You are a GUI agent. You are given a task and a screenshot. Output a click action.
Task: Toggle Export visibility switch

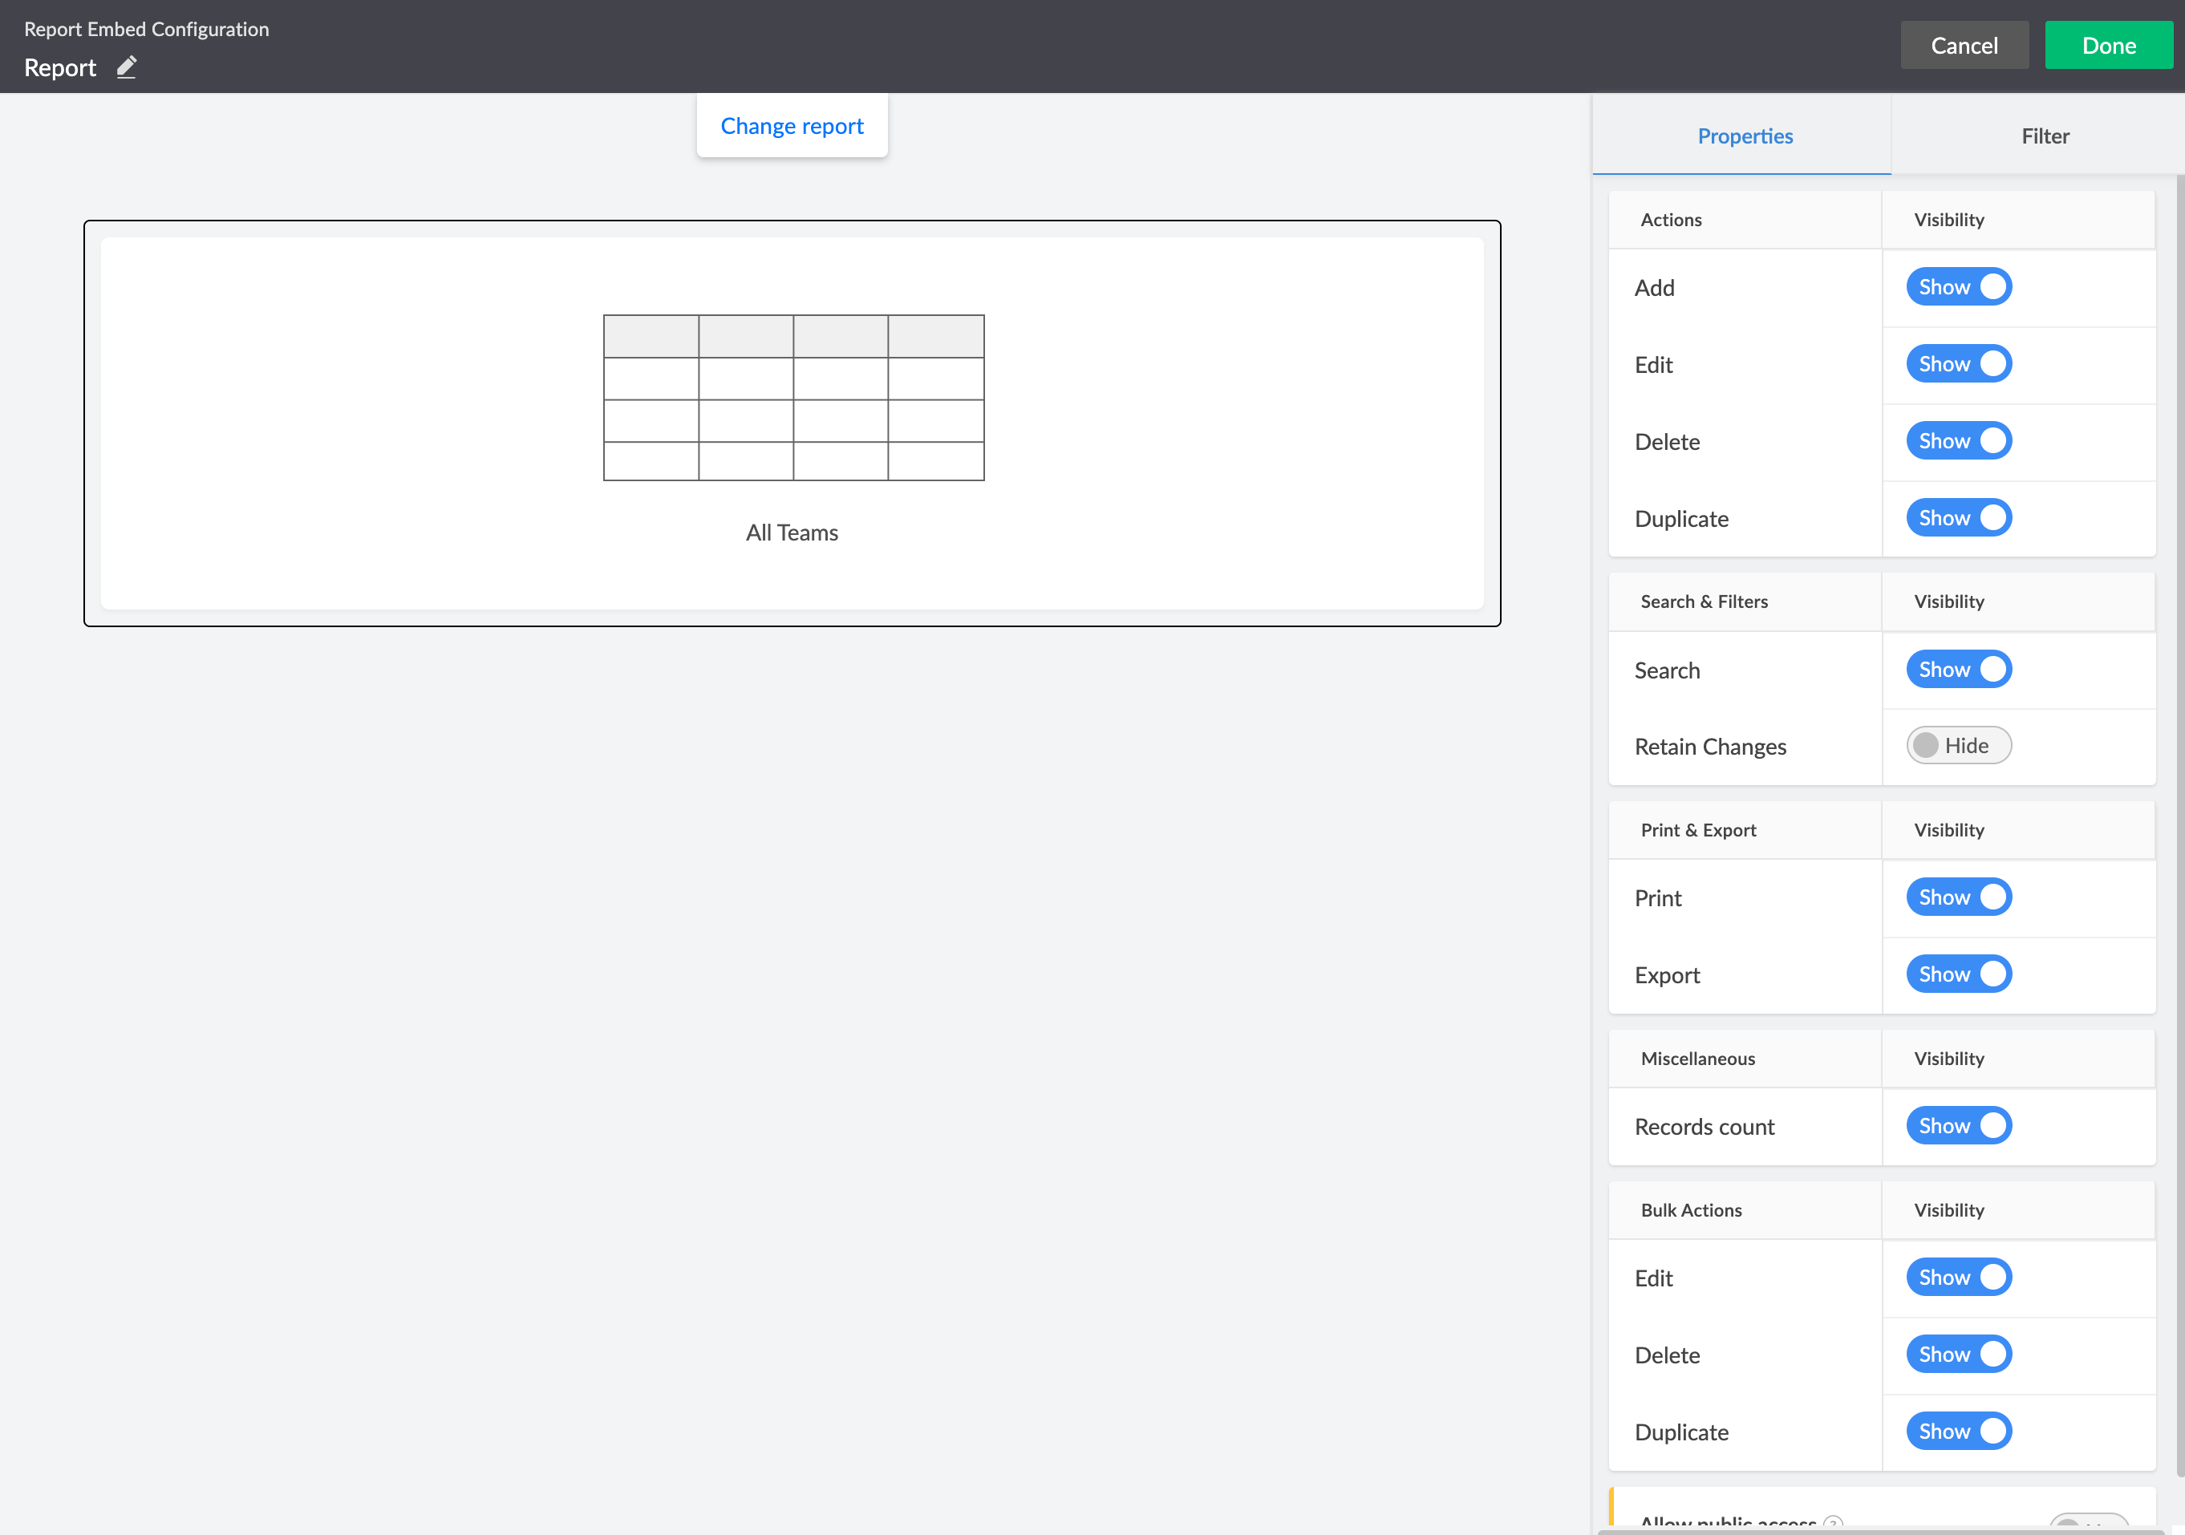coord(1957,974)
